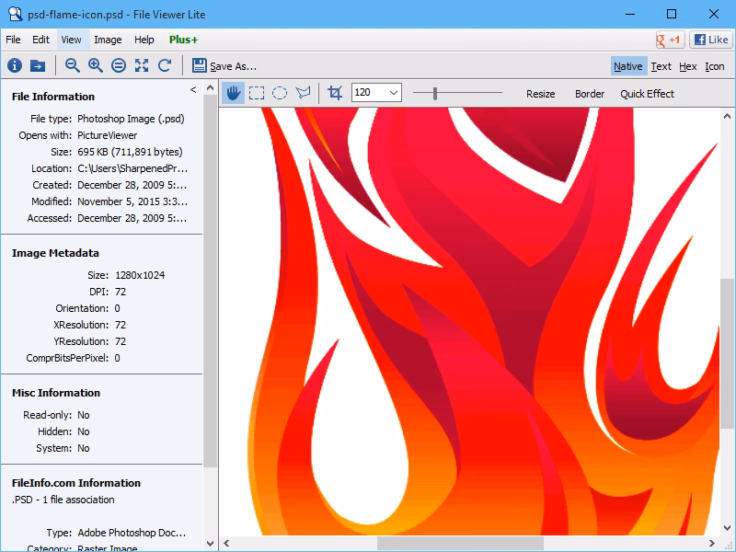
Task: Zoom in on the flame image
Action: [x=93, y=65]
